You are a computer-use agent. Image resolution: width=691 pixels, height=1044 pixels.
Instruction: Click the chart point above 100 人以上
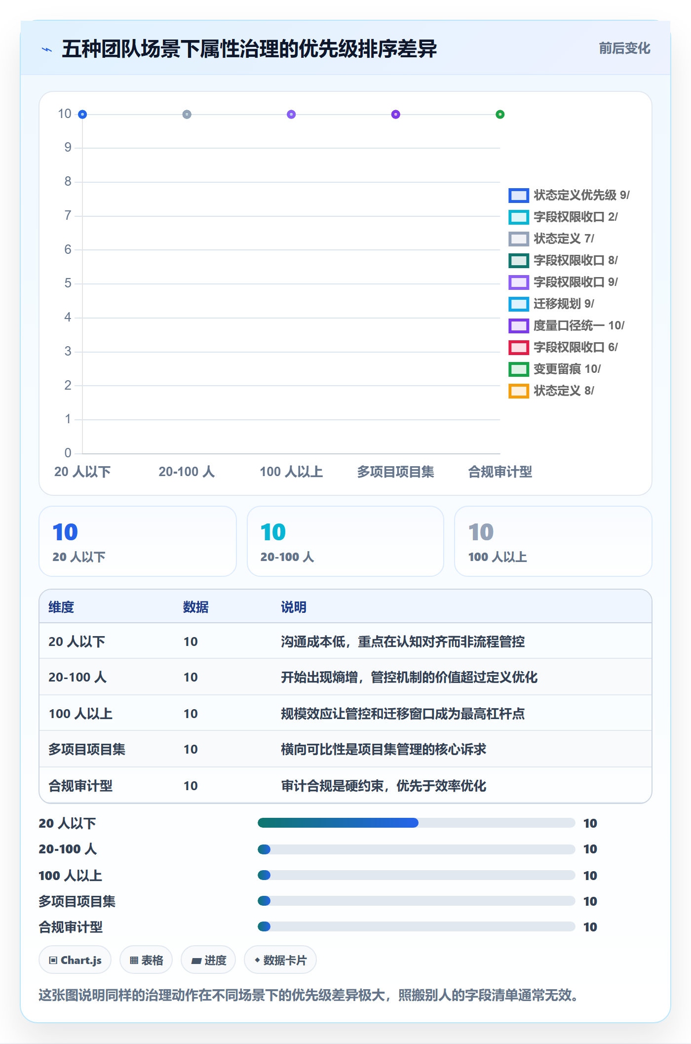tap(291, 115)
